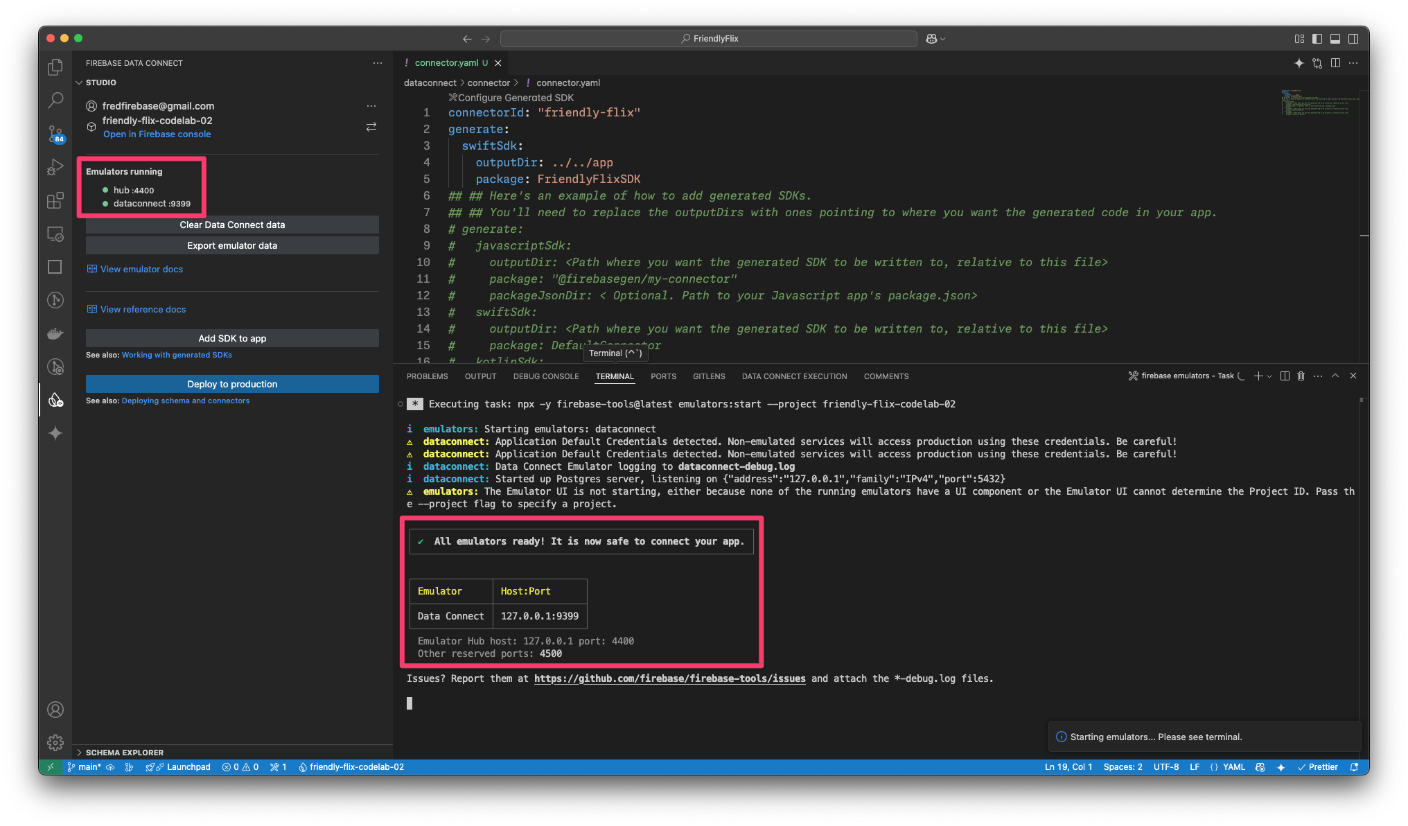The height and width of the screenshot is (826, 1408).
Task: Open the Extensions view in activity bar
Action: point(55,200)
